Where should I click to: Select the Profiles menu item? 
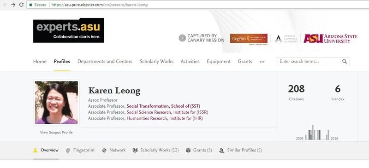click(62, 62)
